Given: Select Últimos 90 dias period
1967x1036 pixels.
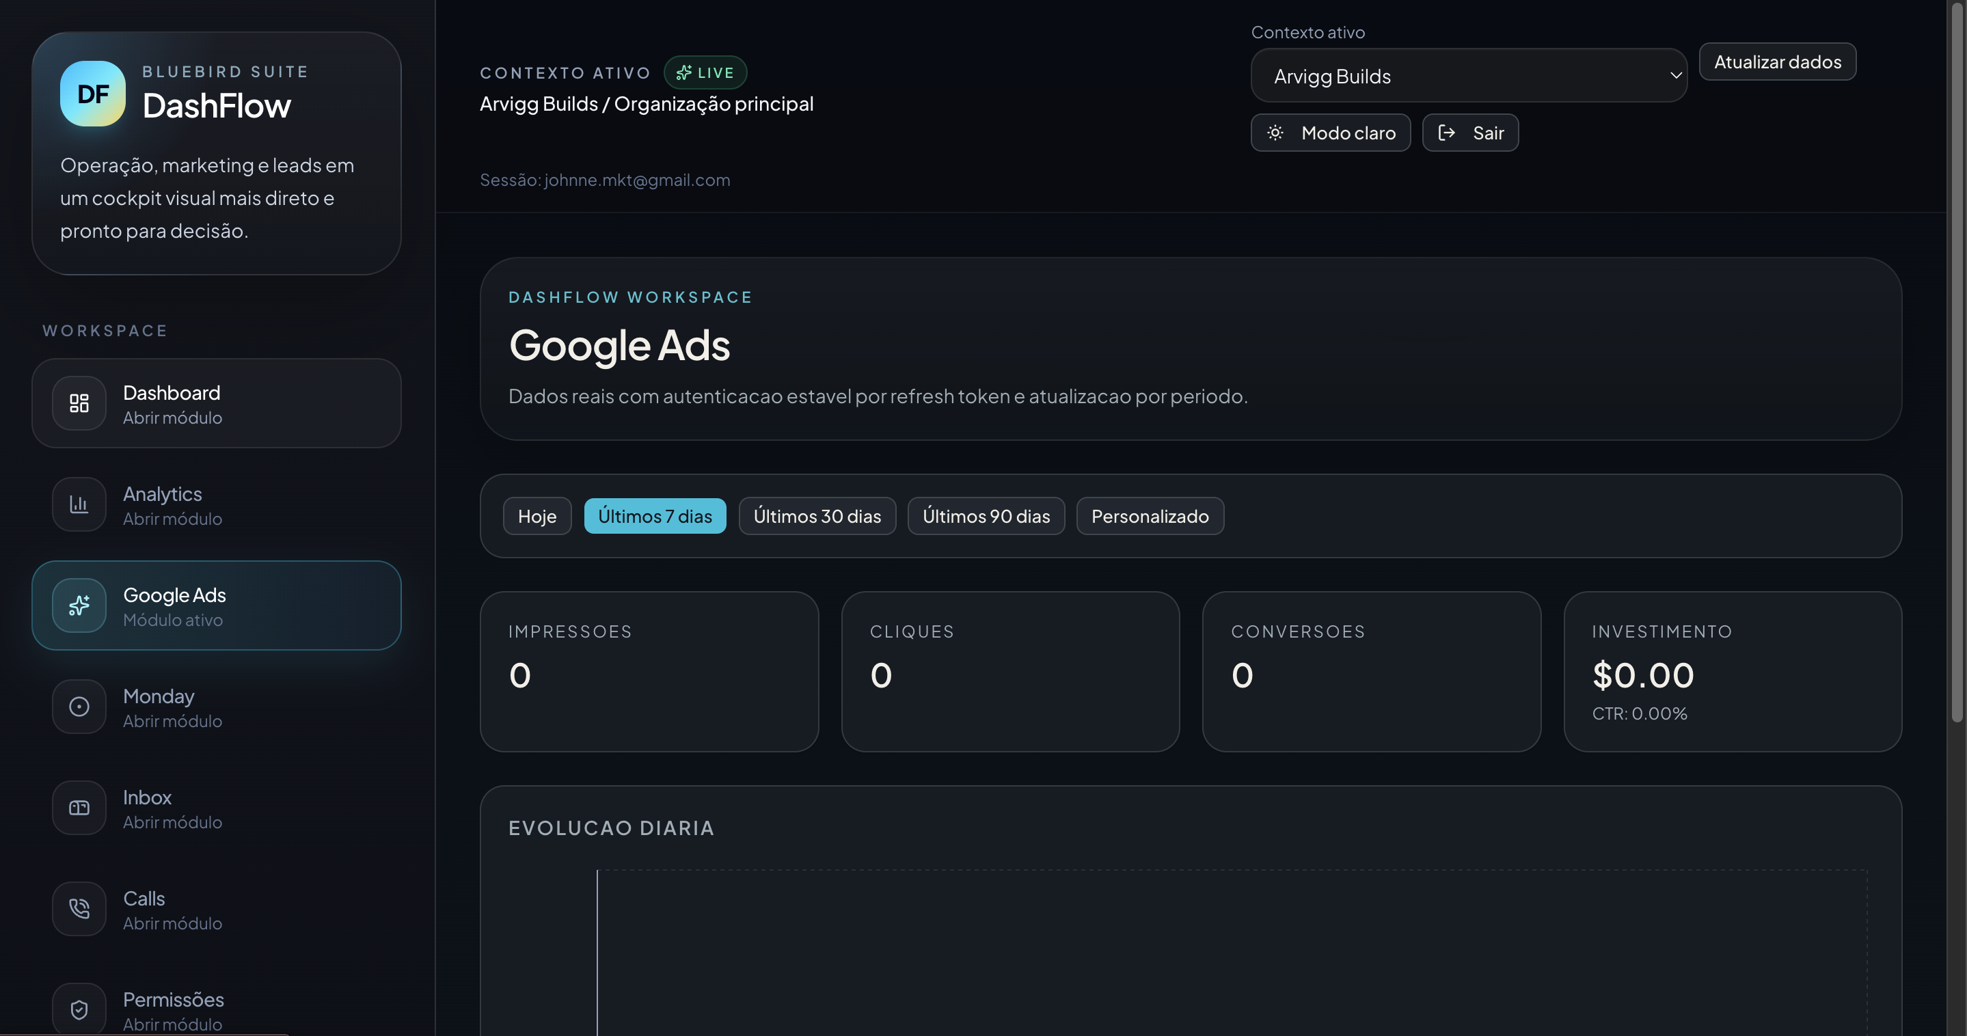Looking at the screenshot, I should 986,516.
